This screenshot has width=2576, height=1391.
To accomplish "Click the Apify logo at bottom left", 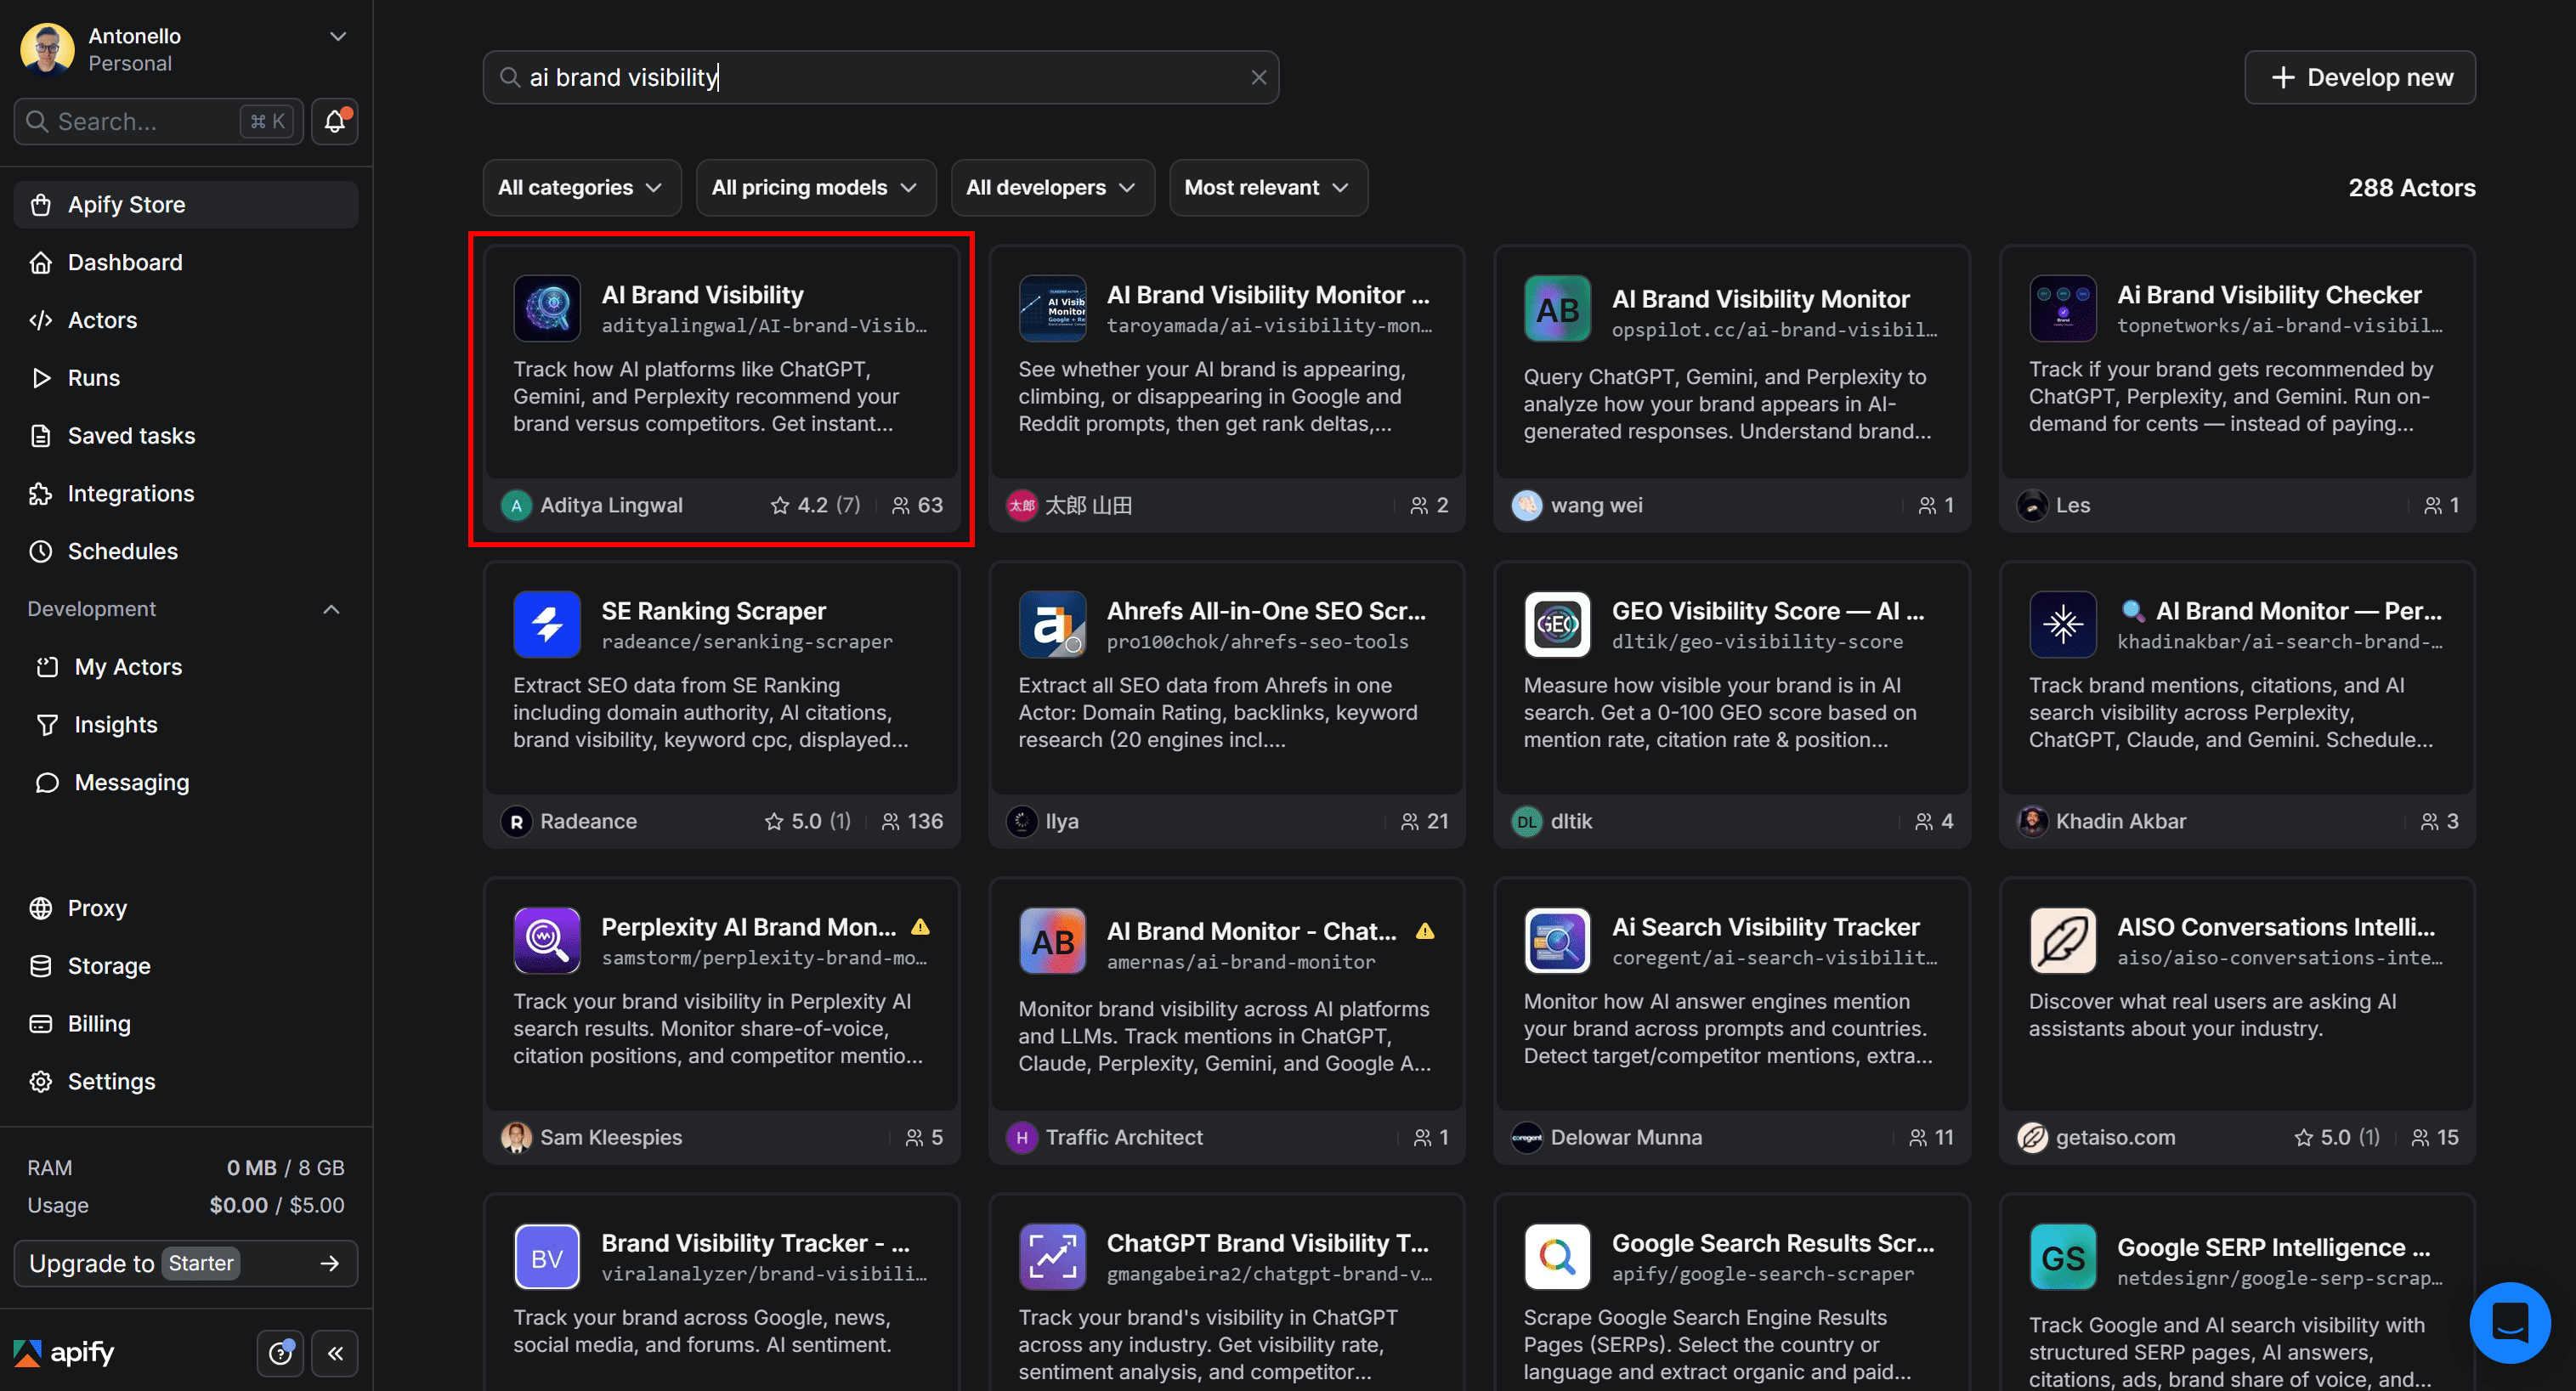I will click(x=64, y=1353).
